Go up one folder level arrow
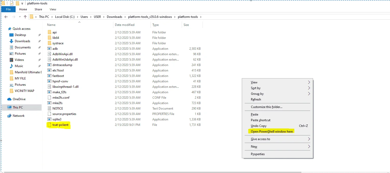 coord(25,17)
